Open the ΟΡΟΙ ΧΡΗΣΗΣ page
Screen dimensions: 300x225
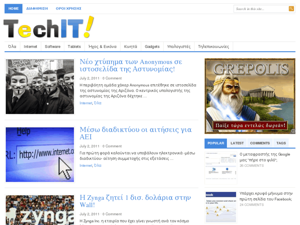(69, 9)
